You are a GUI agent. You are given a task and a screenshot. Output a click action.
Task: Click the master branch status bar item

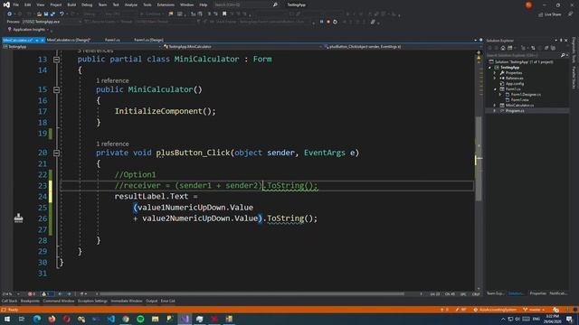coord(534,310)
